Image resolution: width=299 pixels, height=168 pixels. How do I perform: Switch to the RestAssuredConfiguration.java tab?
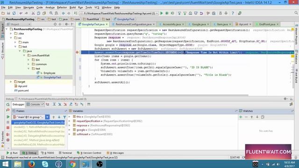[133, 24]
